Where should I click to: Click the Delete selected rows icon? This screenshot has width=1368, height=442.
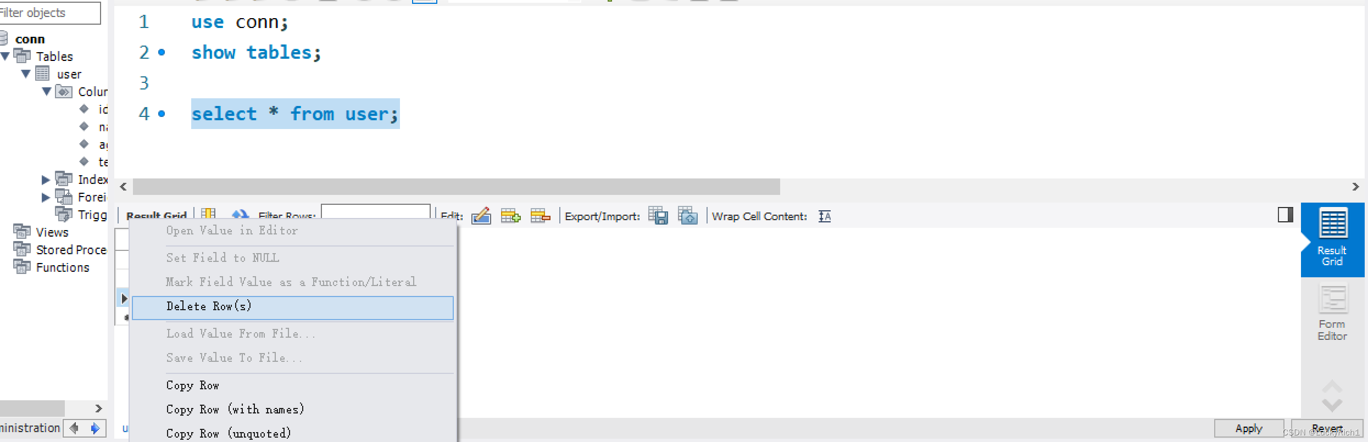(540, 216)
